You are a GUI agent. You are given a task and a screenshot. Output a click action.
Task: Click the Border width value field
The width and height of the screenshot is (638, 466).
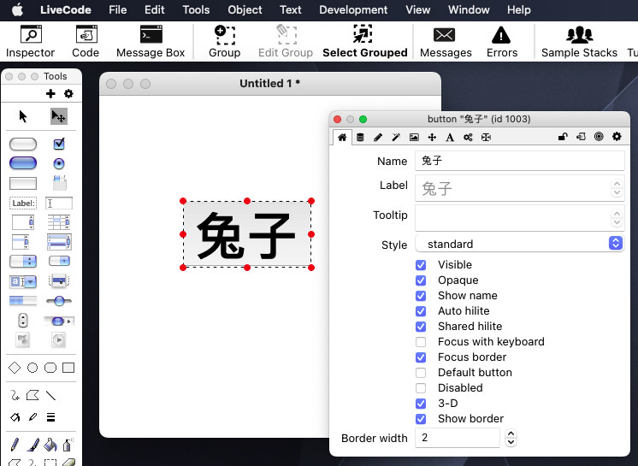(x=458, y=438)
